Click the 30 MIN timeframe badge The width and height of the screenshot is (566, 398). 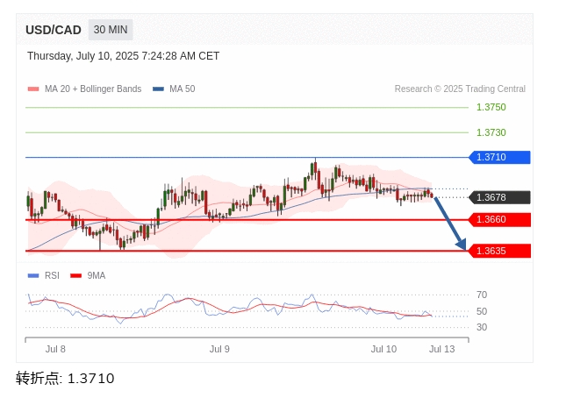(x=111, y=30)
